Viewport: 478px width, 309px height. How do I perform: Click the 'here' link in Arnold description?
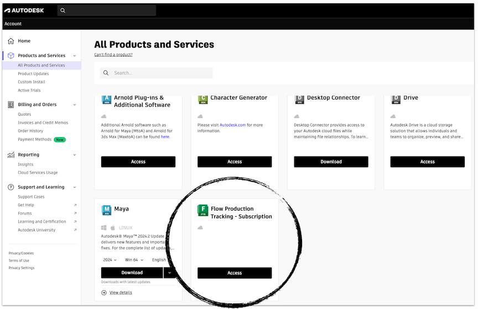click(165, 137)
